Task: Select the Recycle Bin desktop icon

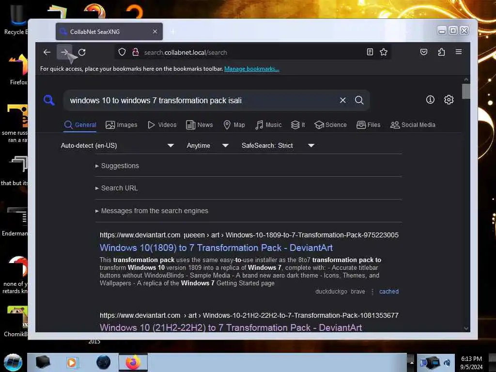Action: [x=15, y=20]
